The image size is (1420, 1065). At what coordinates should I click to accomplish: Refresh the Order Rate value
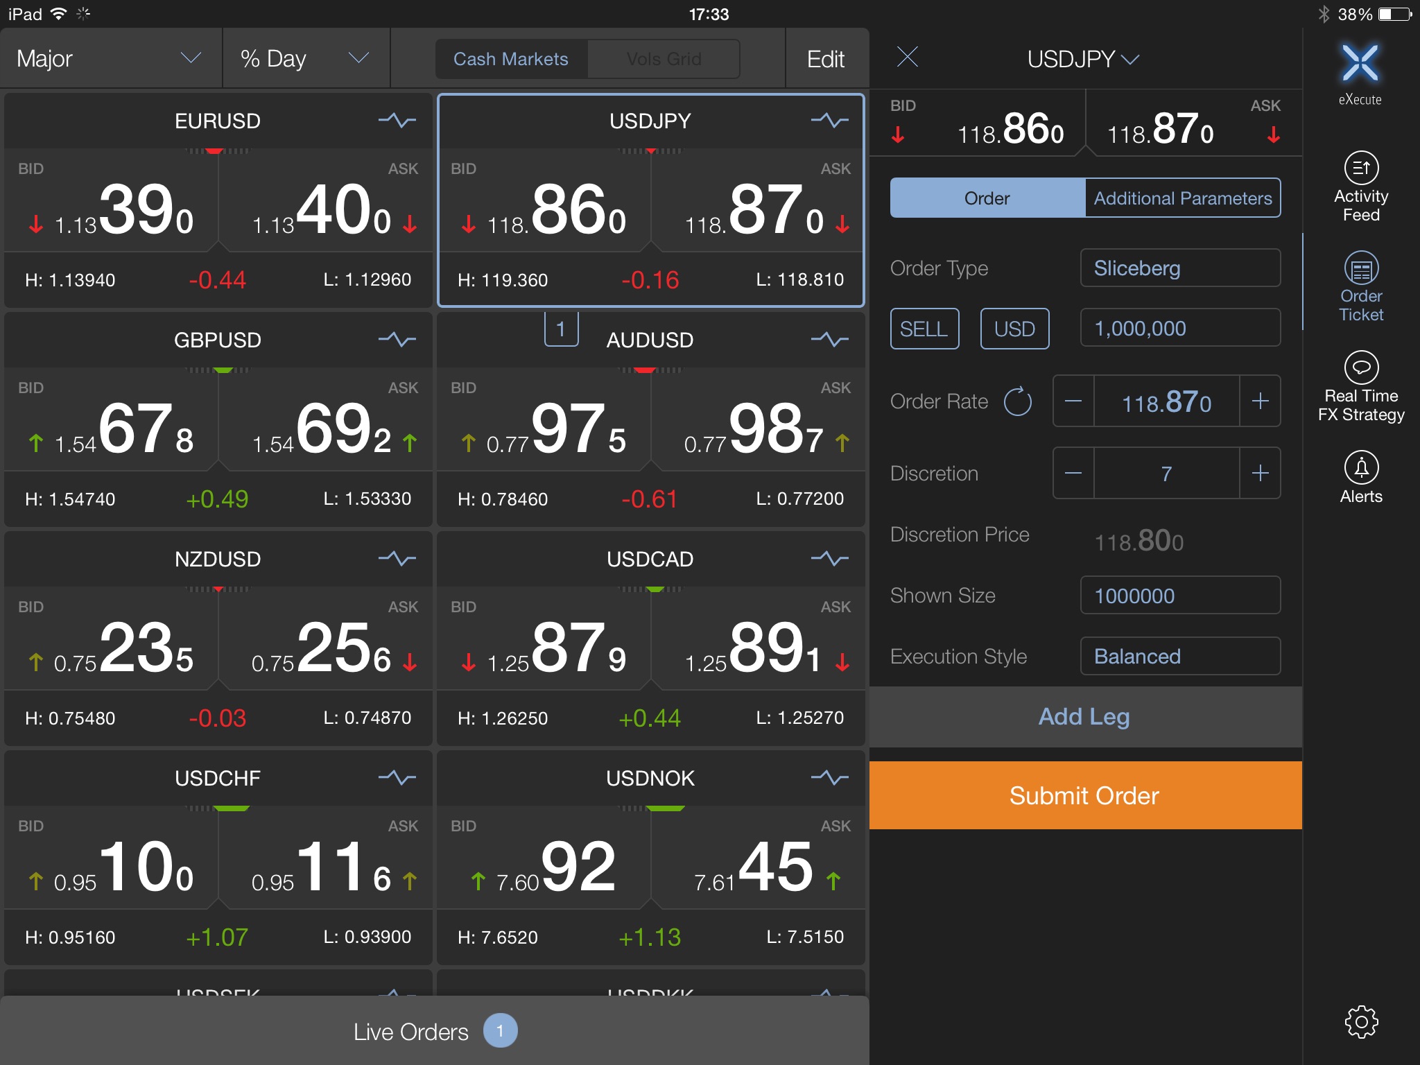coord(1017,401)
